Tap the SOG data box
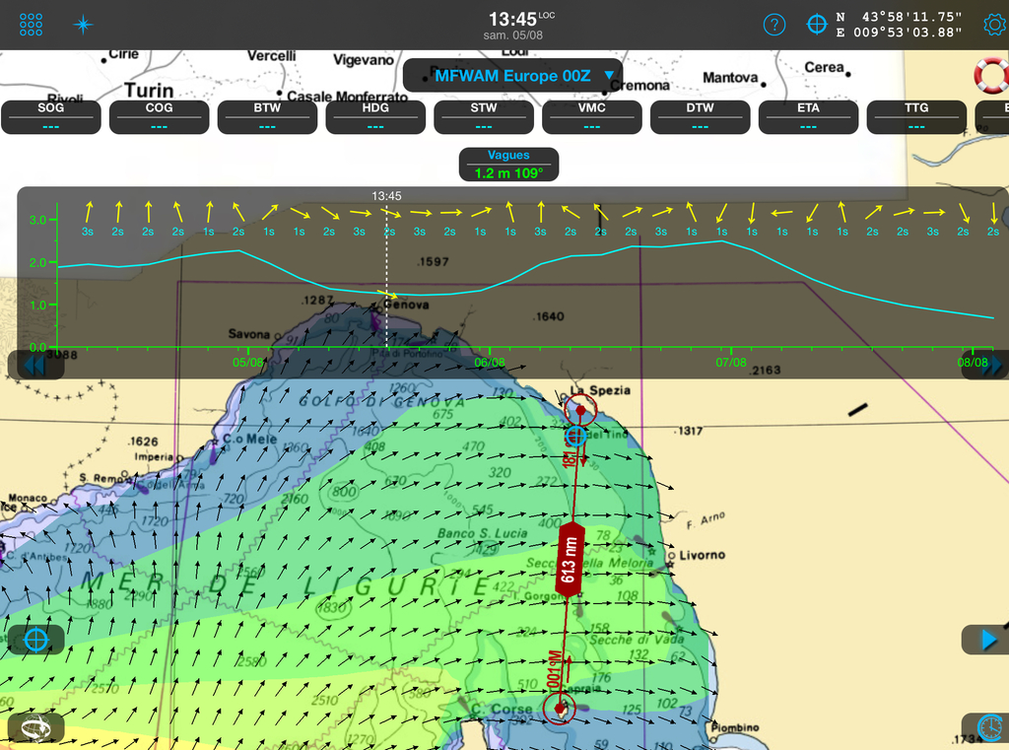Screen dimensions: 1009x750 pyautogui.click(x=51, y=117)
